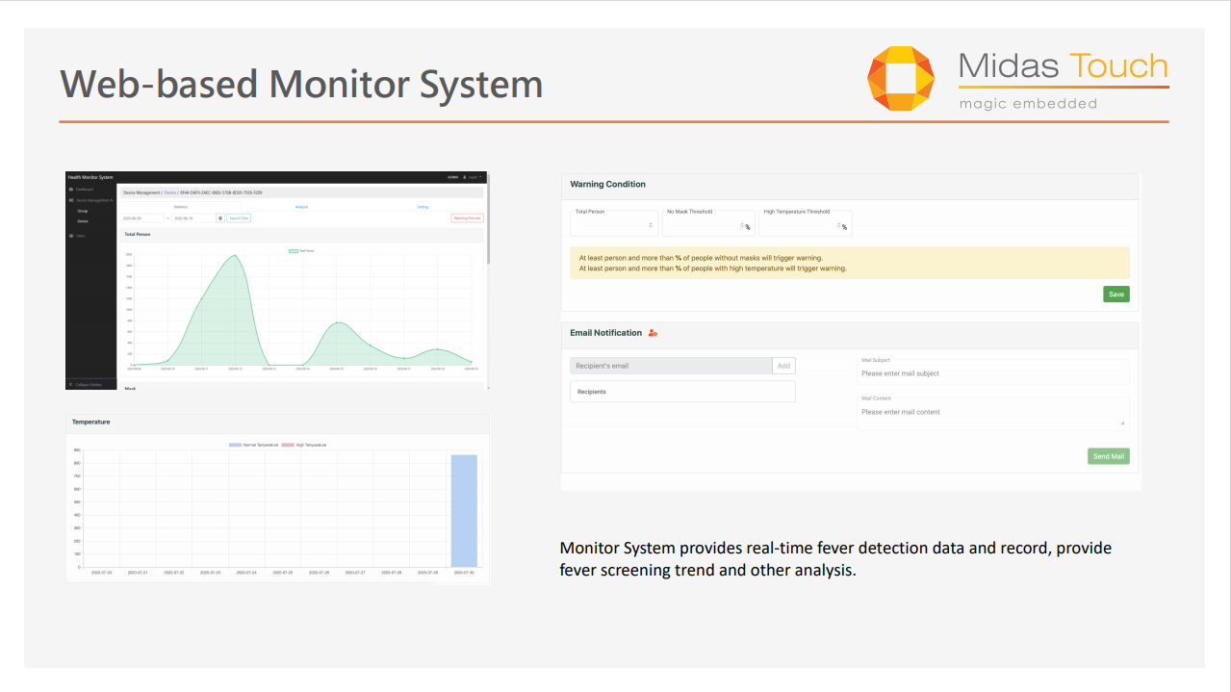Click the Export Data button
The image size is (1231, 692).
point(239,218)
